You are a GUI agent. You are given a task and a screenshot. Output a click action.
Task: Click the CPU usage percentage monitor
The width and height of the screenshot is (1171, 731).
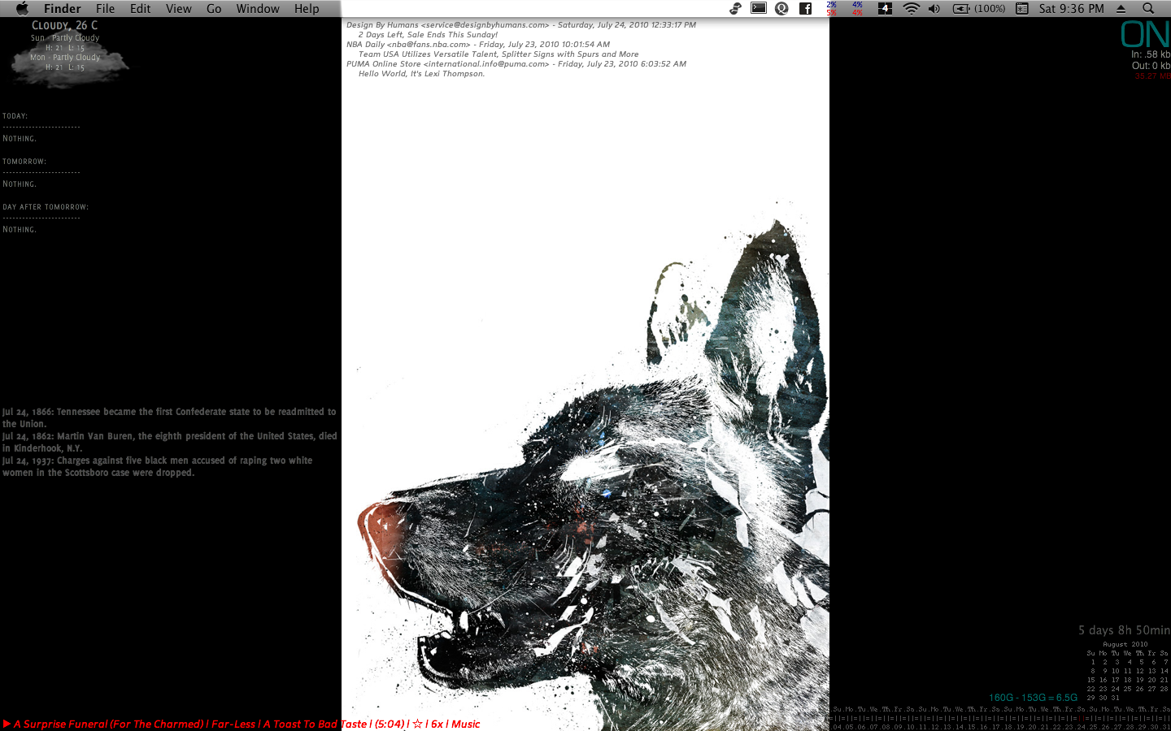[x=844, y=8]
